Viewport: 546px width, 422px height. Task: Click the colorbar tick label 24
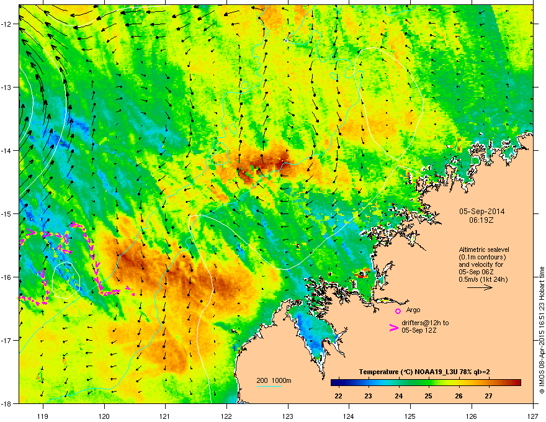coord(399,396)
